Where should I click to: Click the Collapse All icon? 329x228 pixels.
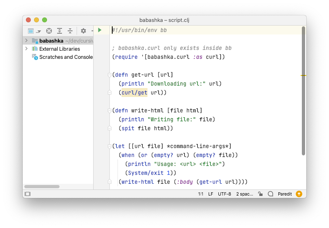(70, 31)
